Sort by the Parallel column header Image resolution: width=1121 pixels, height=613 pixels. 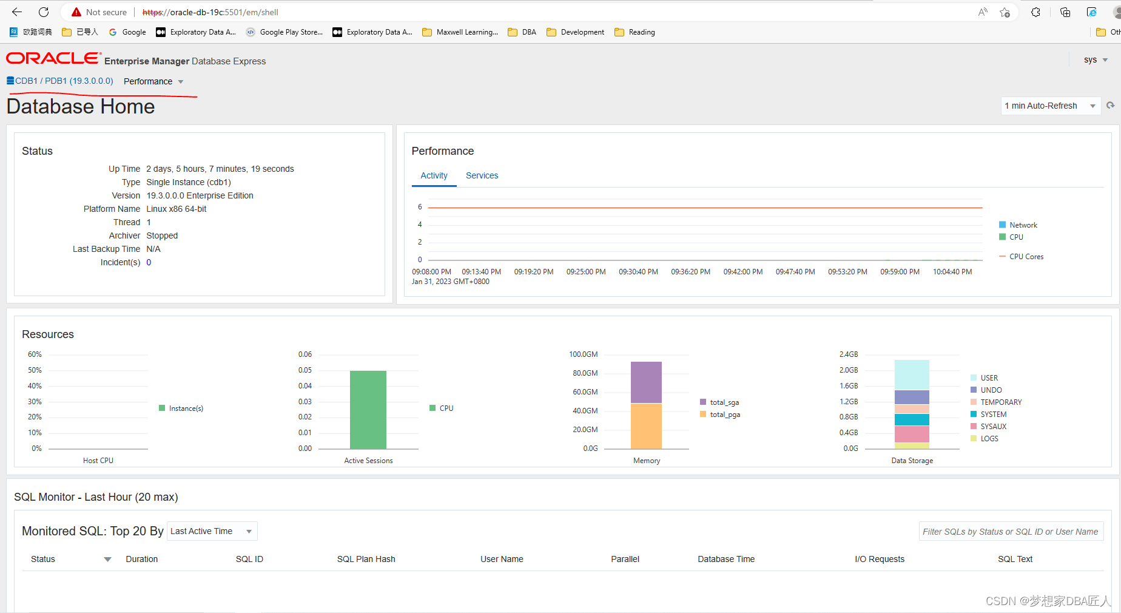pos(625,559)
